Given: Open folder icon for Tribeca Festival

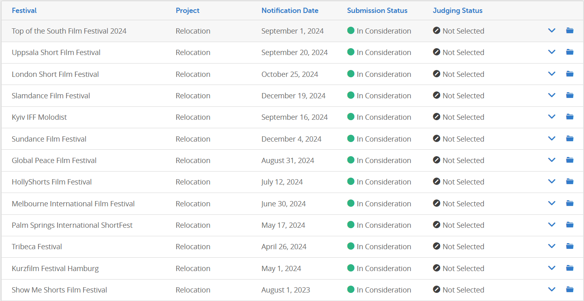Looking at the screenshot, I should 570,246.
